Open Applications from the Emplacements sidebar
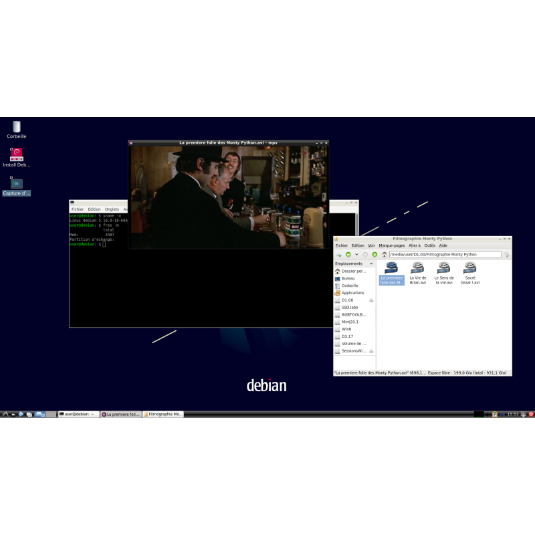The width and height of the screenshot is (535, 535). click(x=354, y=293)
